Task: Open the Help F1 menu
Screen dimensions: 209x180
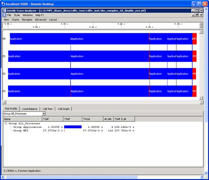Action: [40, 15]
